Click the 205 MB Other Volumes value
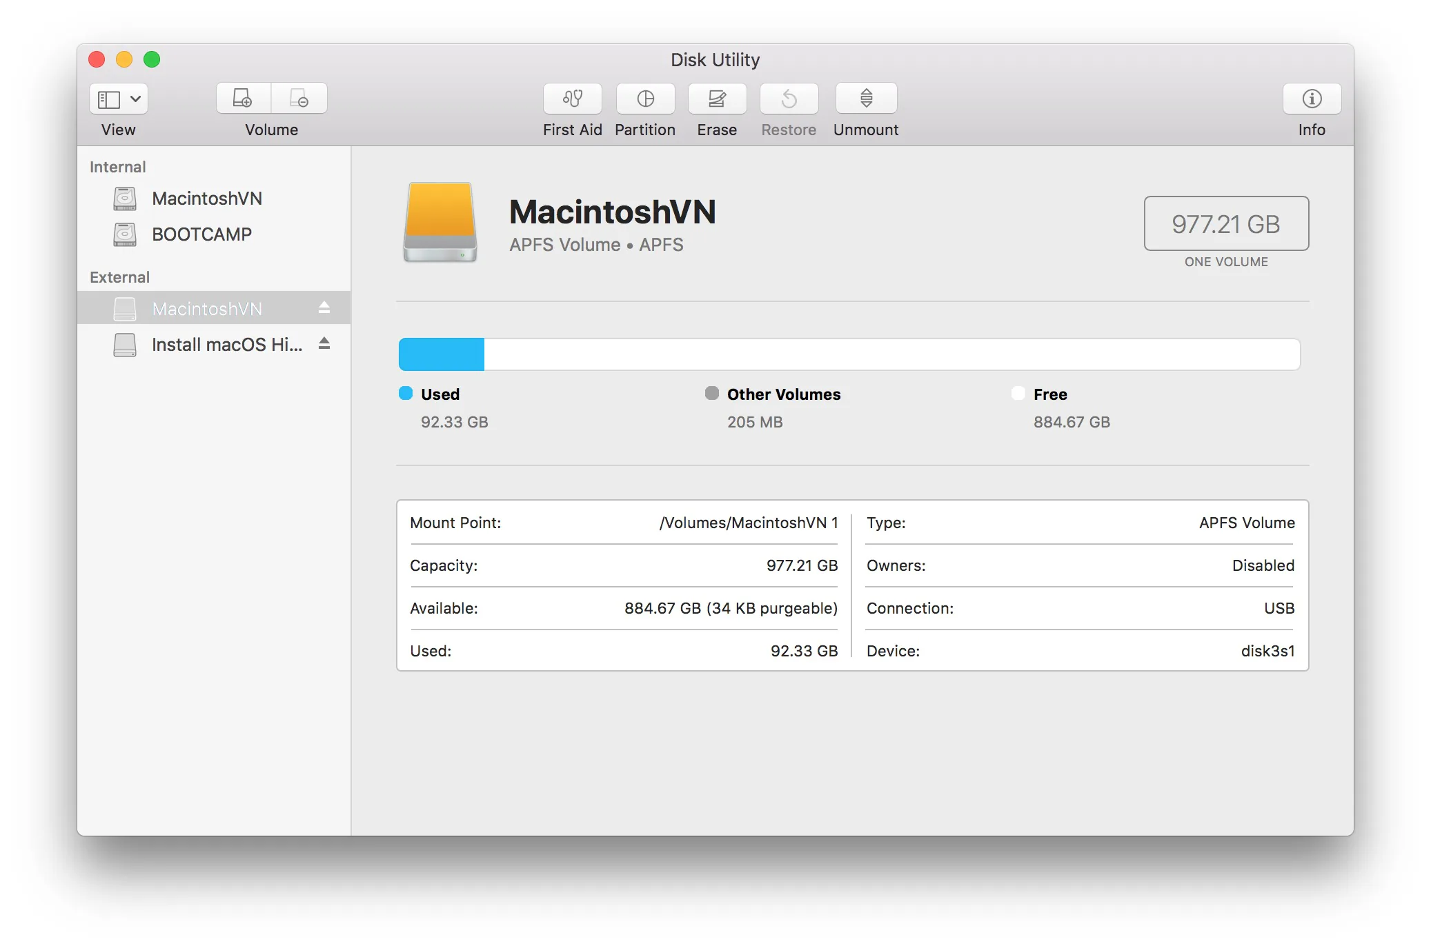This screenshot has width=1431, height=946. [x=755, y=422]
